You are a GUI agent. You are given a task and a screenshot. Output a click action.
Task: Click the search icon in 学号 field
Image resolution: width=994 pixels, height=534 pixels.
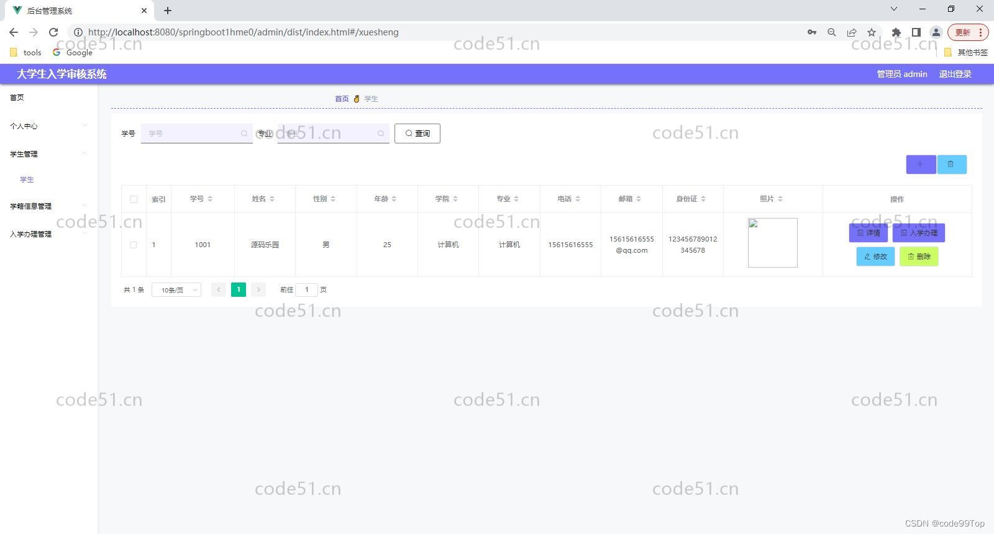pyautogui.click(x=244, y=133)
